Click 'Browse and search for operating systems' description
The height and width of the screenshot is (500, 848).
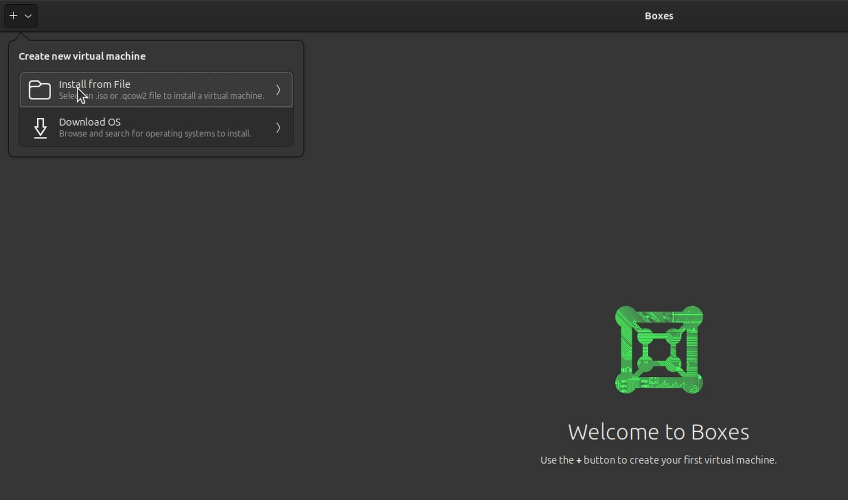155,133
